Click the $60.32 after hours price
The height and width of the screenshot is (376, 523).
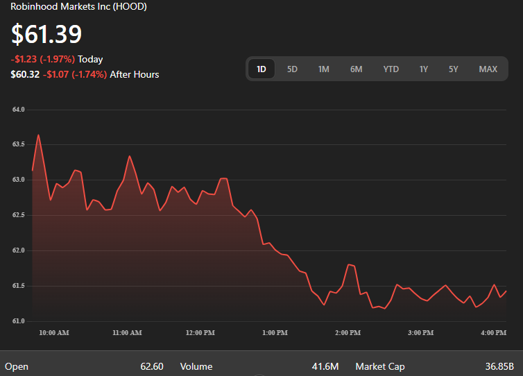pos(24,74)
